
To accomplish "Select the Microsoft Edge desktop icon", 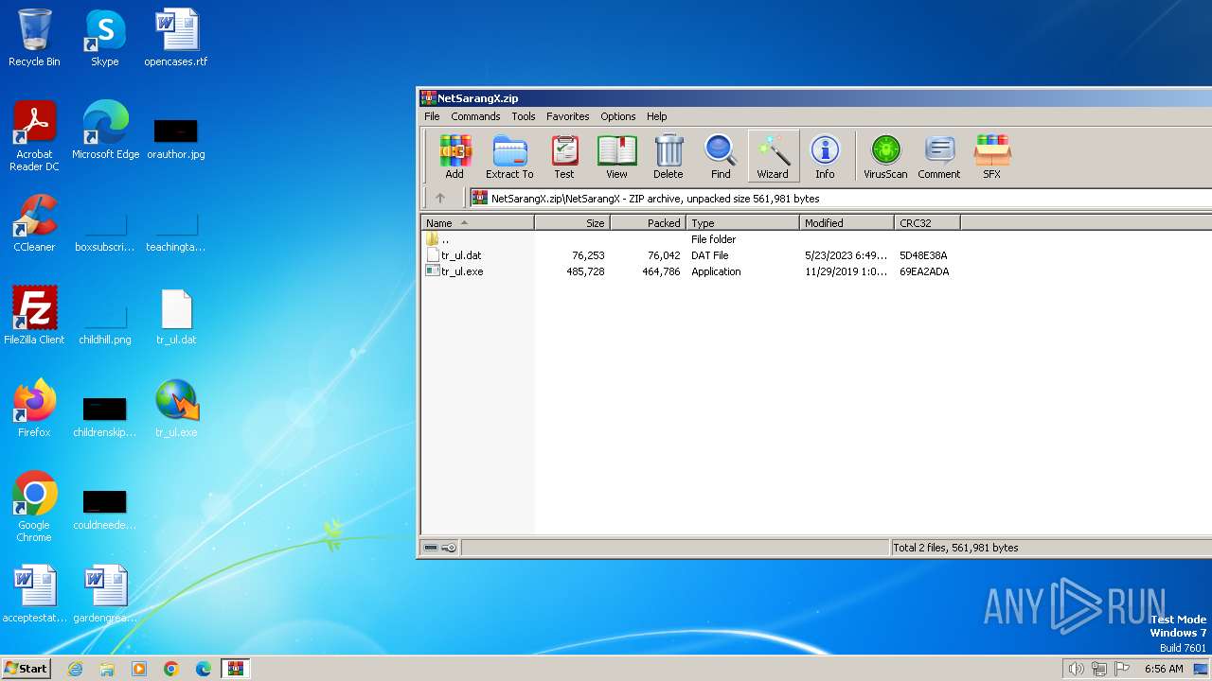I will (x=105, y=131).
